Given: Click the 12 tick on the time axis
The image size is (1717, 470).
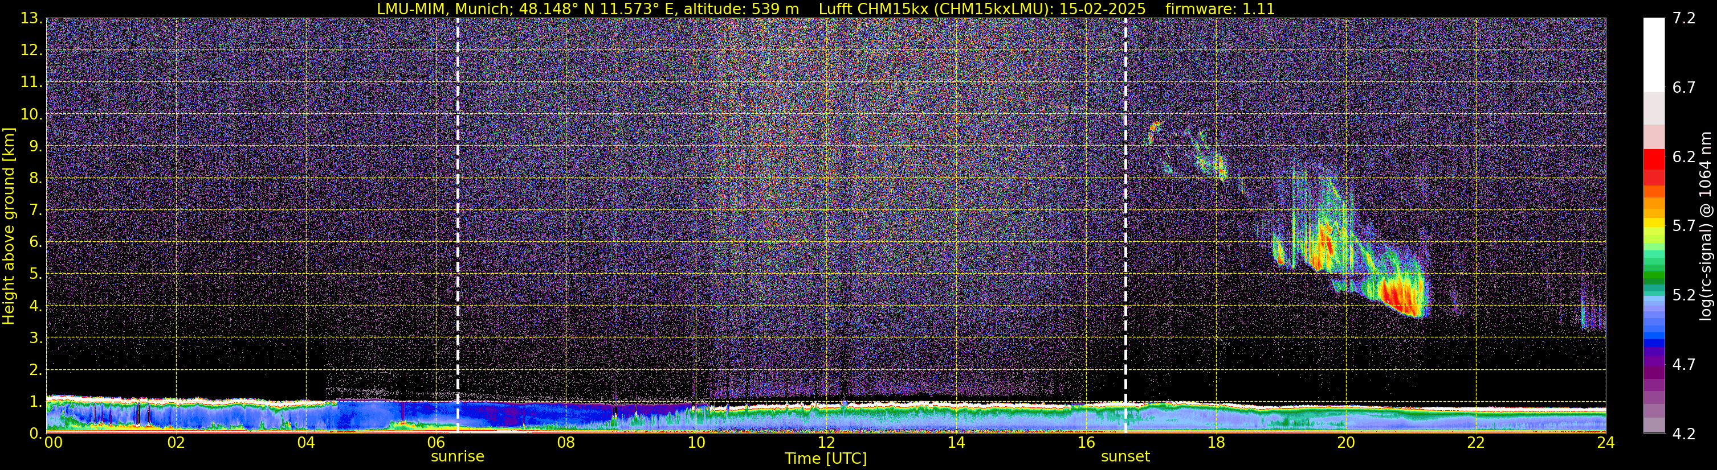Looking at the screenshot, I should pyautogui.click(x=826, y=443).
